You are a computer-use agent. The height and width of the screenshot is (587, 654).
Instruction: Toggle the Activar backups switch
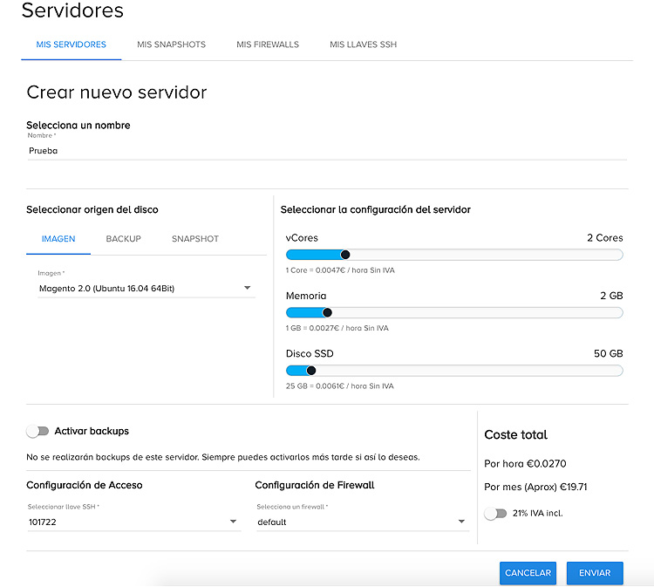point(37,432)
